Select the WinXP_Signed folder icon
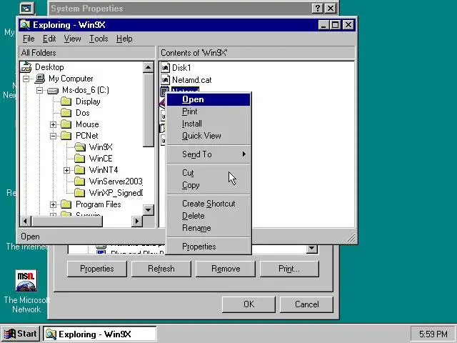The height and width of the screenshot is (343, 457). (79, 193)
